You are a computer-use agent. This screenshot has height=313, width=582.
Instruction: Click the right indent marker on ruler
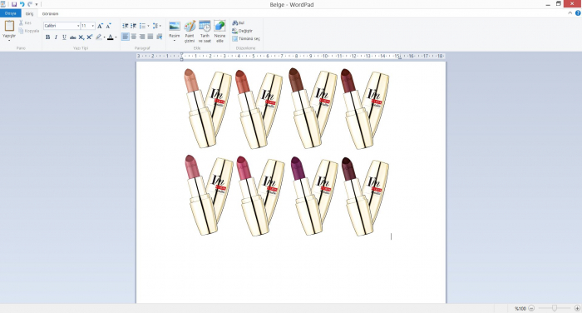(x=399, y=57)
